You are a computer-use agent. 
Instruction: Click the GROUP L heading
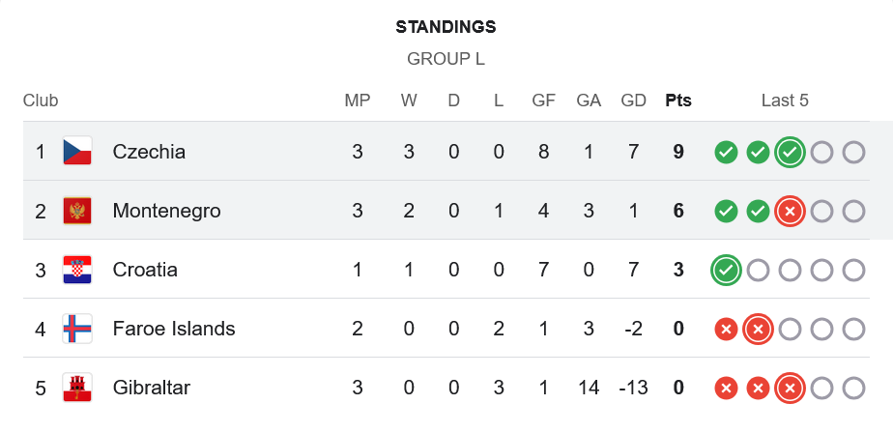[x=446, y=59]
